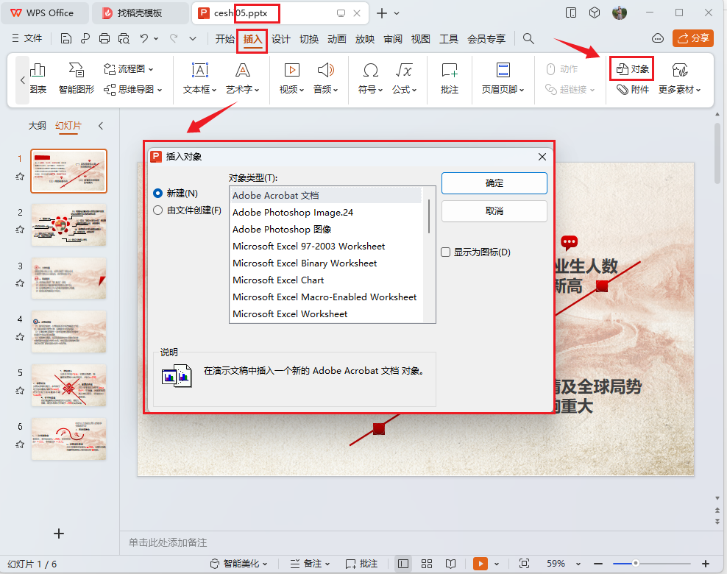Viewport: 727px width, 574px height.
Task: Insert a comment with 批注 ribbon button
Action: (450, 78)
